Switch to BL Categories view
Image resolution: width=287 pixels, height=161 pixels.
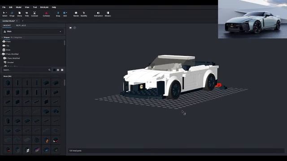16,38
